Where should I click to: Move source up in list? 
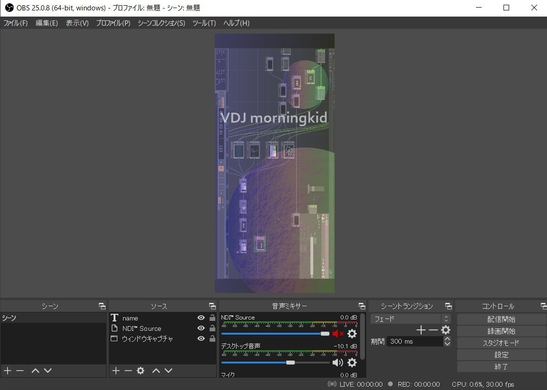[156, 371]
